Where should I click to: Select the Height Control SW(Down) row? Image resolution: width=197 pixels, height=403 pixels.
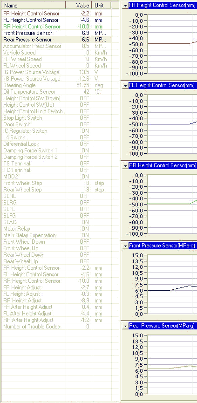tap(60, 98)
